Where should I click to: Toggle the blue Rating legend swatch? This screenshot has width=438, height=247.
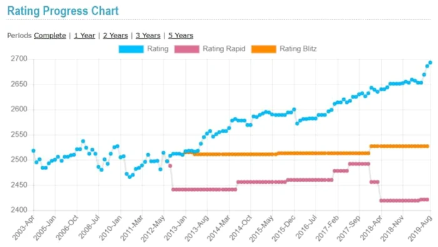point(131,49)
